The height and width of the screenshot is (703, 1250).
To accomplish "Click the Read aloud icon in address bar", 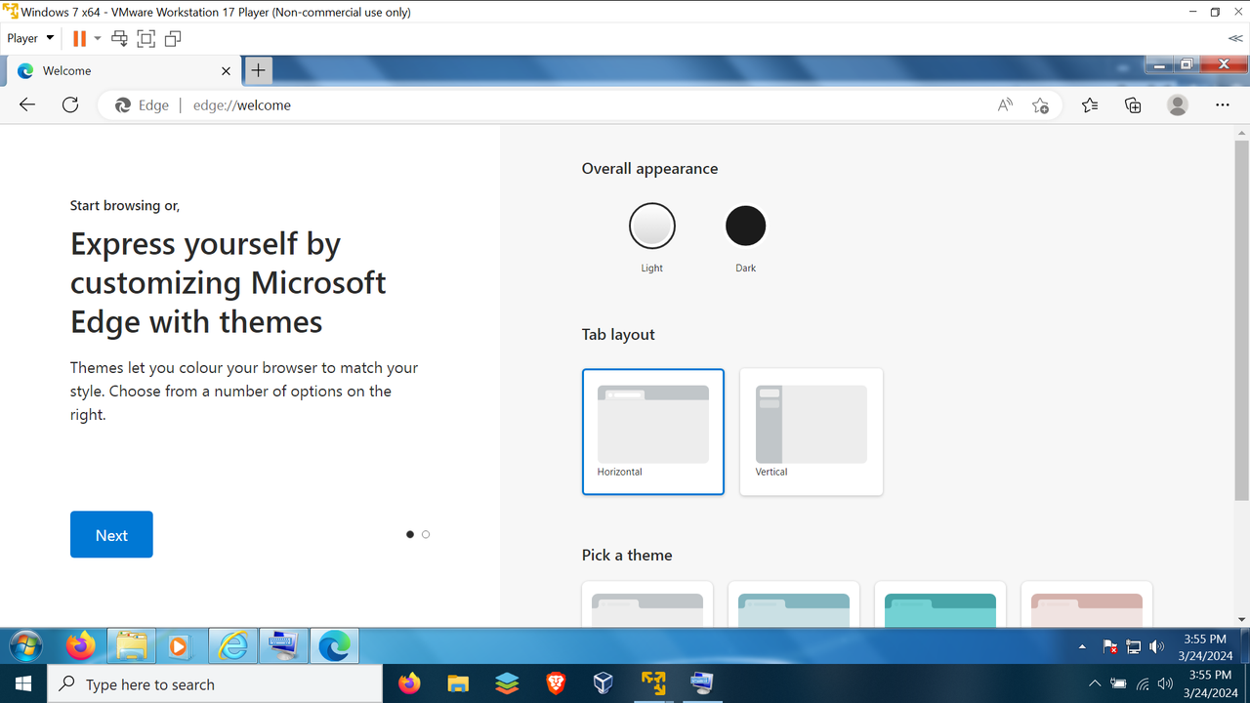I will [x=1005, y=105].
